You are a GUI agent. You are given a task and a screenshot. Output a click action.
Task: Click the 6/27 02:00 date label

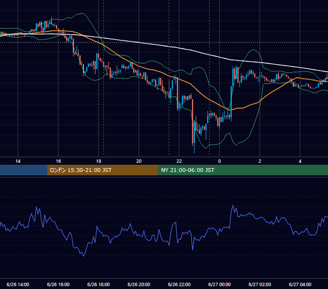coord(260,284)
